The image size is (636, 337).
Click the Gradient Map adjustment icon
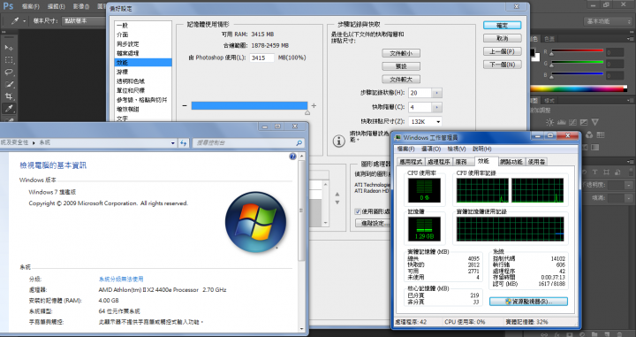(595, 148)
